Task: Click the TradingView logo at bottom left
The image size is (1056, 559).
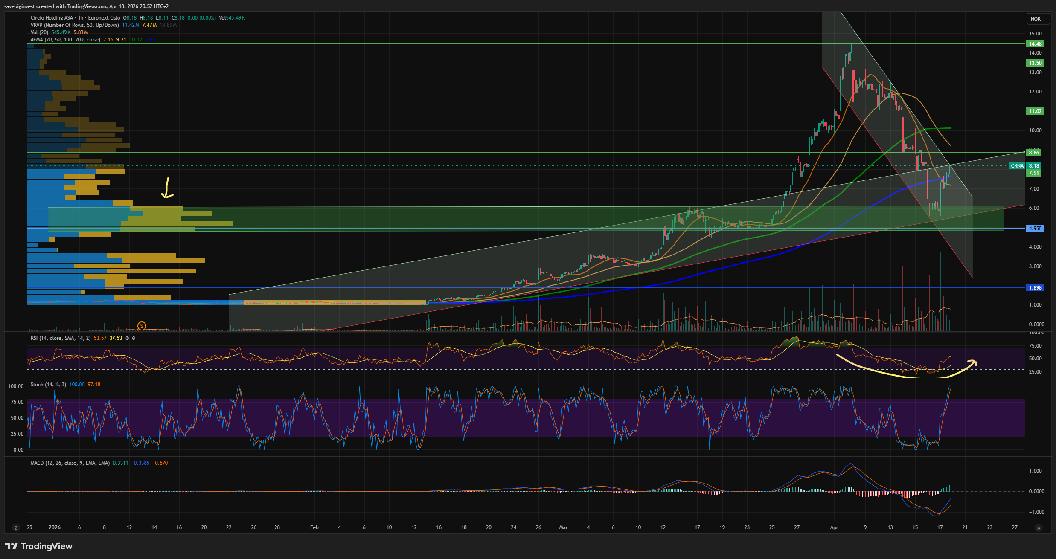Action: coord(39,546)
